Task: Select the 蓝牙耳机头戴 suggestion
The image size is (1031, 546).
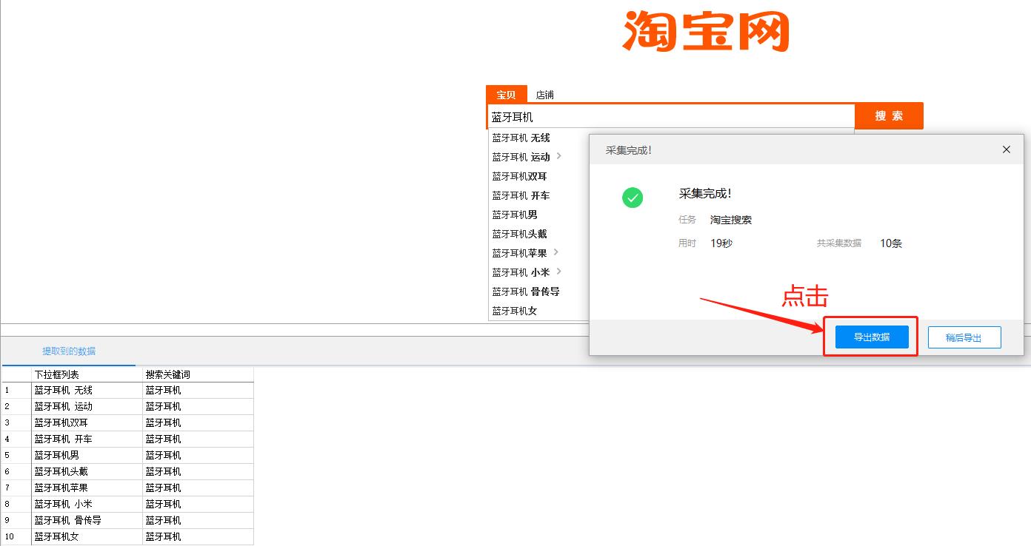Action: pyautogui.click(x=518, y=234)
